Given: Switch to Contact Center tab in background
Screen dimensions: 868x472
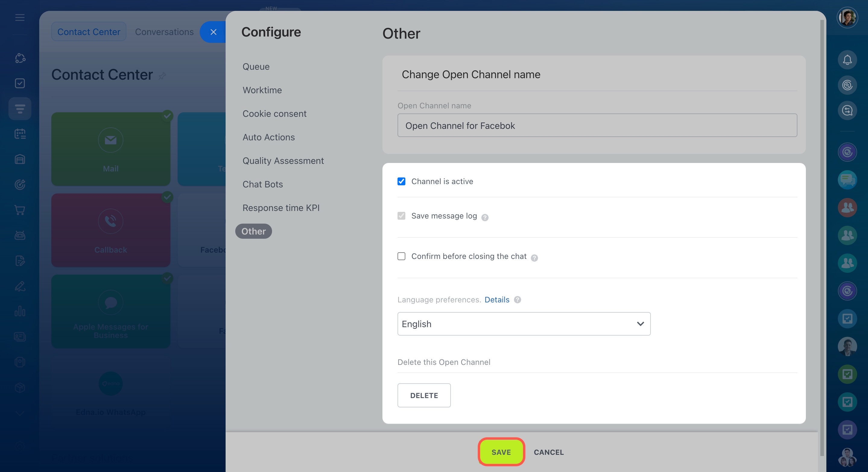Looking at the screenshot, I should (x=89, y=32).
